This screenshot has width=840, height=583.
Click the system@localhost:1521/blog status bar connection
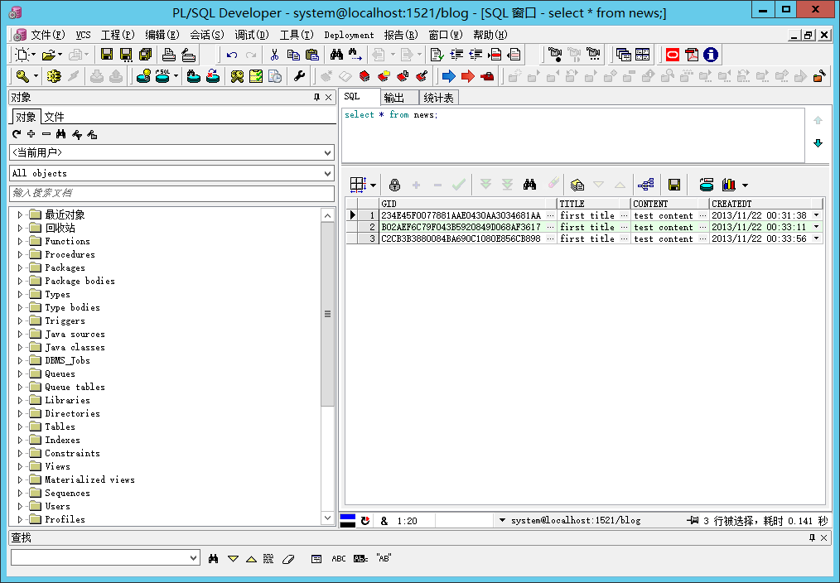click(x=576, y=520)
